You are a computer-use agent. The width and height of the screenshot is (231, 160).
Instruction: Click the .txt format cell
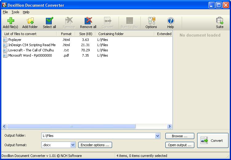point(66,50)
